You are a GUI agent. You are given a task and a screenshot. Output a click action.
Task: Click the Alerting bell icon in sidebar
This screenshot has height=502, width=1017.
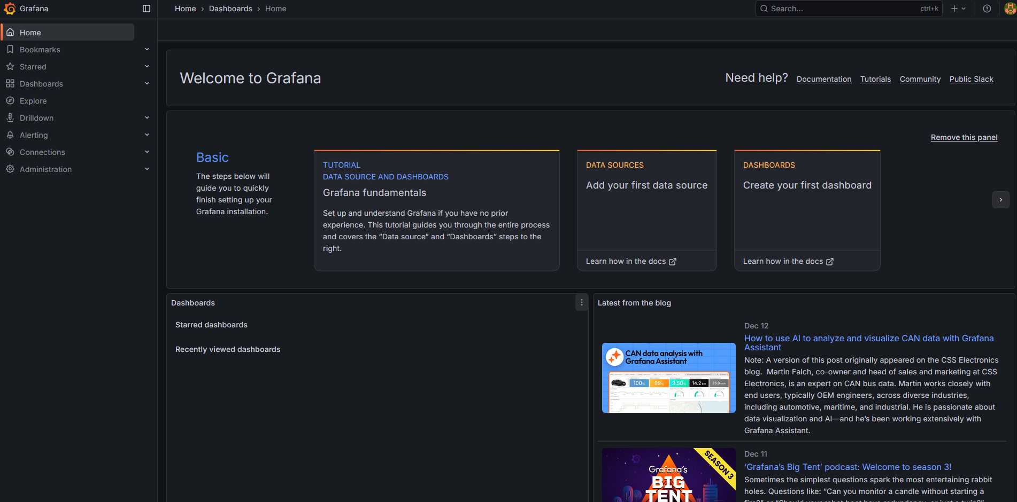pyautogui.click(x=10, y=135)
